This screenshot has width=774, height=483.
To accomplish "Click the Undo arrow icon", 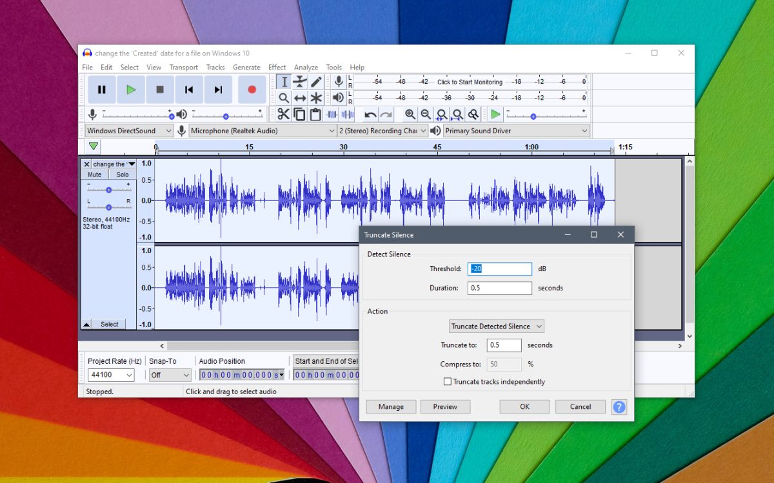I will point(371,114).
